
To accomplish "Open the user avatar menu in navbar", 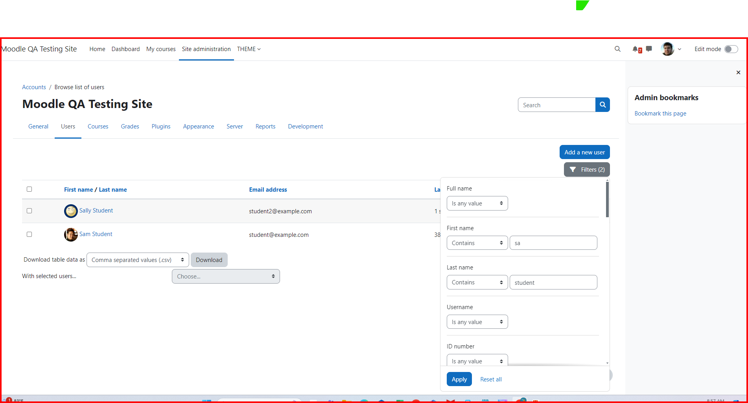I will [x=667, y=49].
